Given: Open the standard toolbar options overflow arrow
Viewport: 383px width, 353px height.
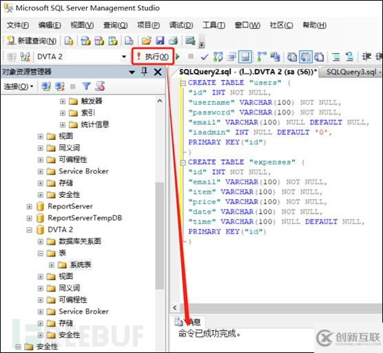Looking at the screenshot, I should click(x=202, y=45).
